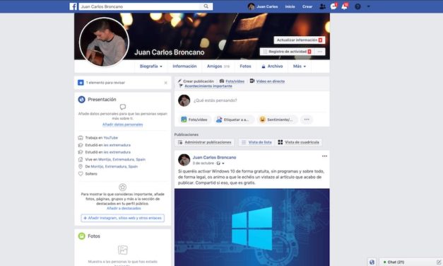
Task: Open the Archivo tab
Action: pyautogui.click(x=272, y=66)
